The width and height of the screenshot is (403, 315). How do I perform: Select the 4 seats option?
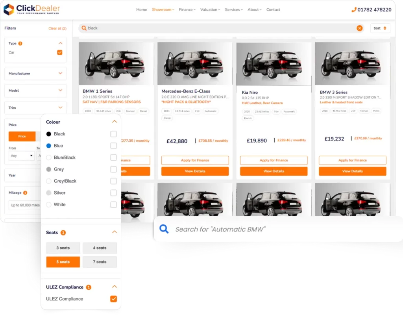click(x=100, y=248)
